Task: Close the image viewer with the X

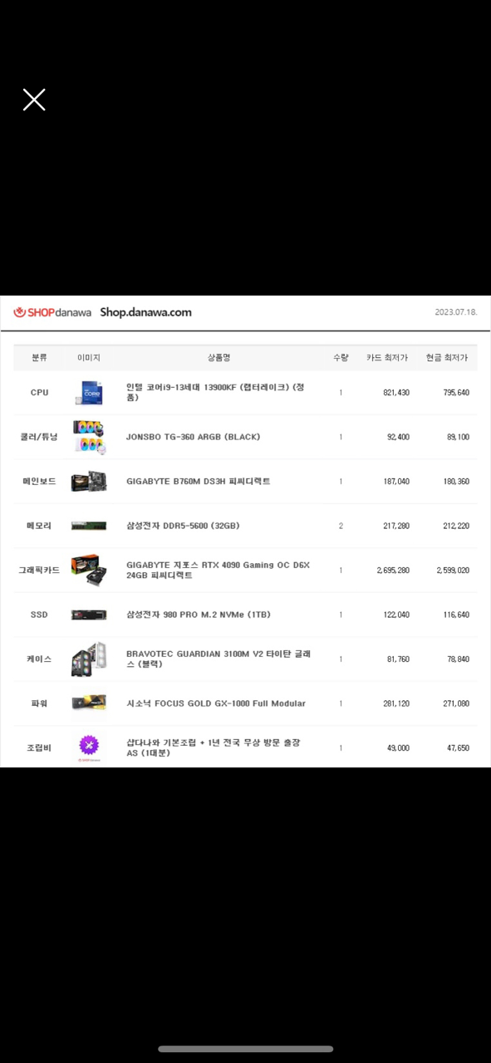Action: pos(34,100)
